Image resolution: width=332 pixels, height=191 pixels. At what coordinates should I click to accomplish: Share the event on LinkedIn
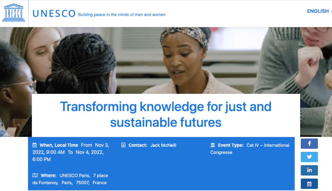pos(309,170)
